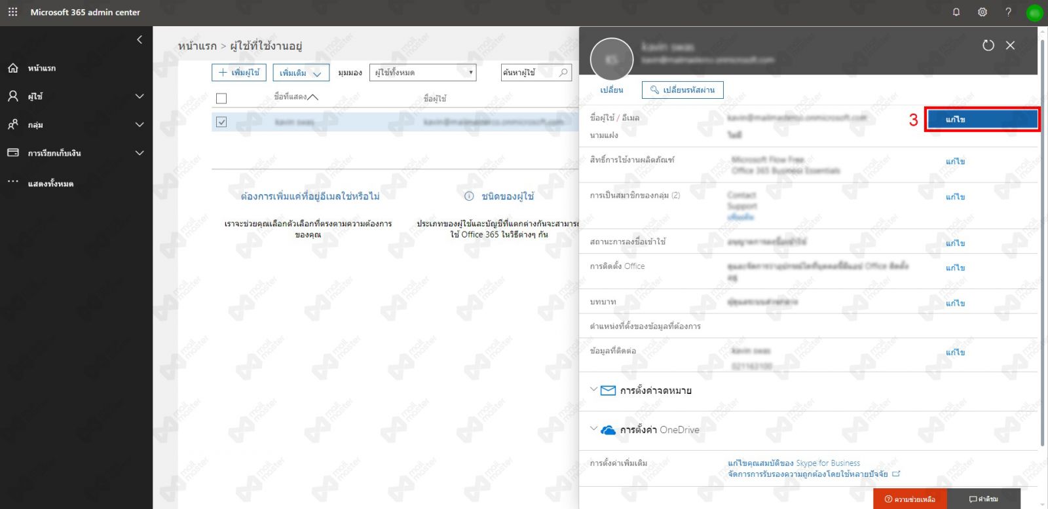1048x509 pixels.
Task: Click แก้ไข for ชื่อผู้ใช้ / อีเมล
Action: pyautogui.click(x=982, y=120)
